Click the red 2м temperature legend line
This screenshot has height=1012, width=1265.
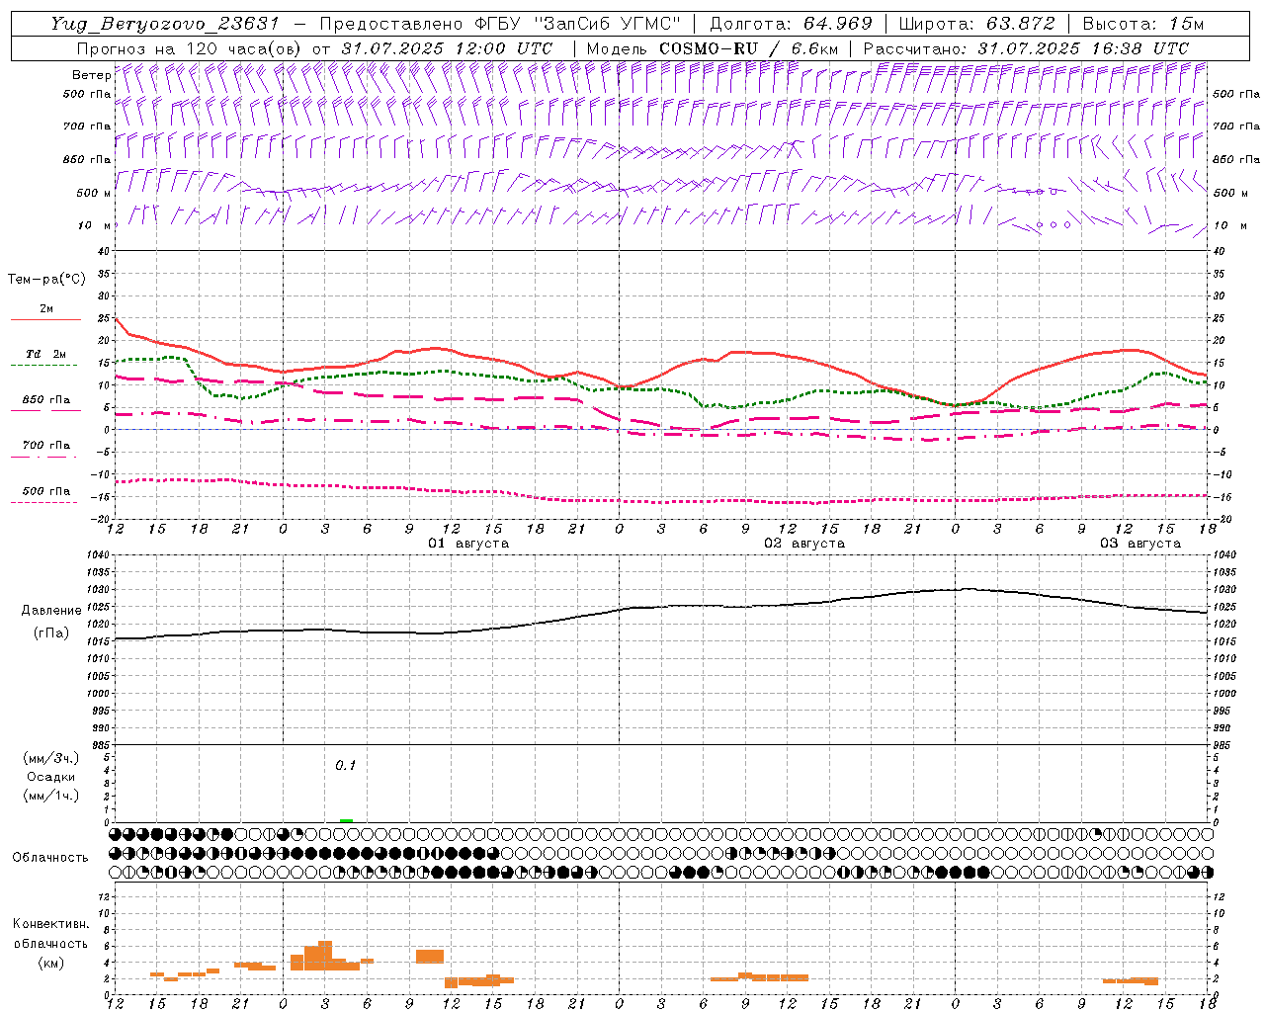coord(45,320)
